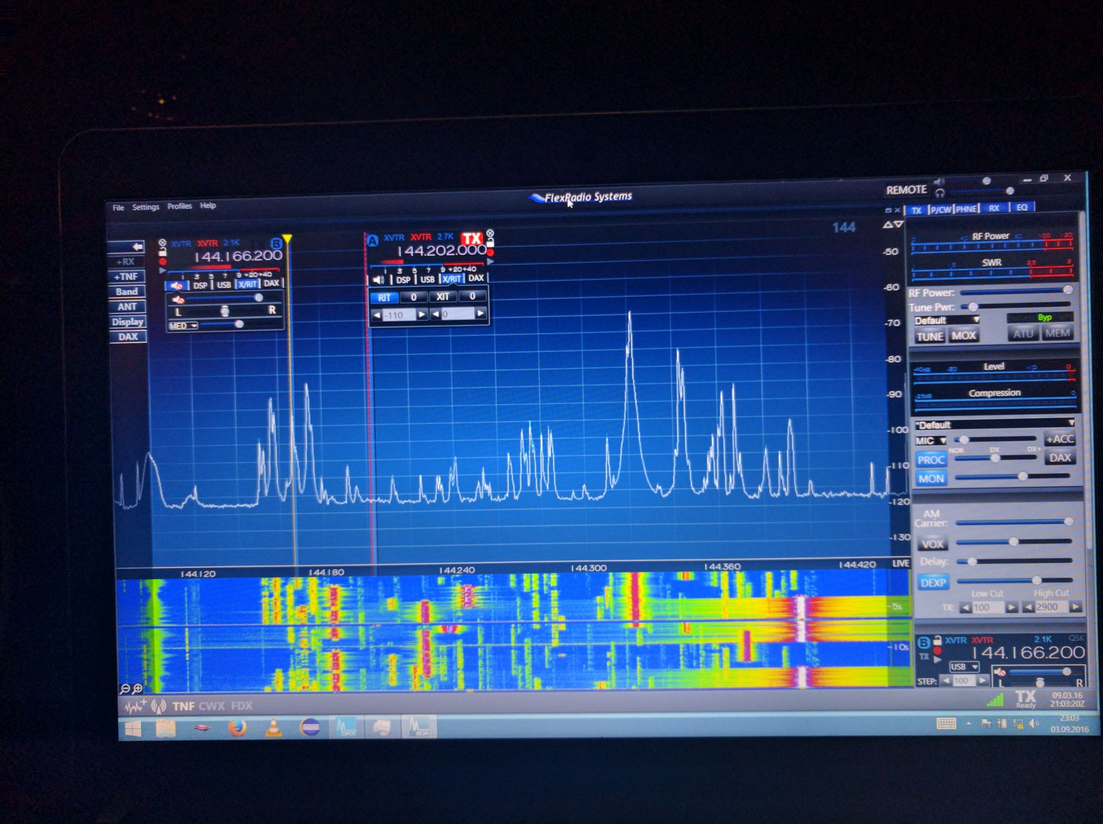Close slice A with the X circle icon
Screen dimensions: 1103x824
coord(490,233)
